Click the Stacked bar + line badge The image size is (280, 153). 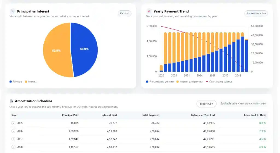point(256,13)
